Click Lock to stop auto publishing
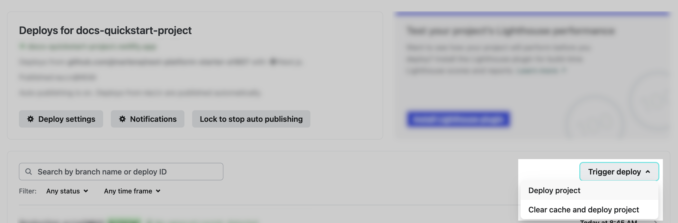Image resolution: width=678 pixels, height=223 pixels. point(251,119)
